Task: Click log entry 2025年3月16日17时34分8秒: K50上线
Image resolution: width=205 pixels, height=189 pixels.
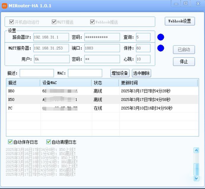Action: [x=41, y=149]
